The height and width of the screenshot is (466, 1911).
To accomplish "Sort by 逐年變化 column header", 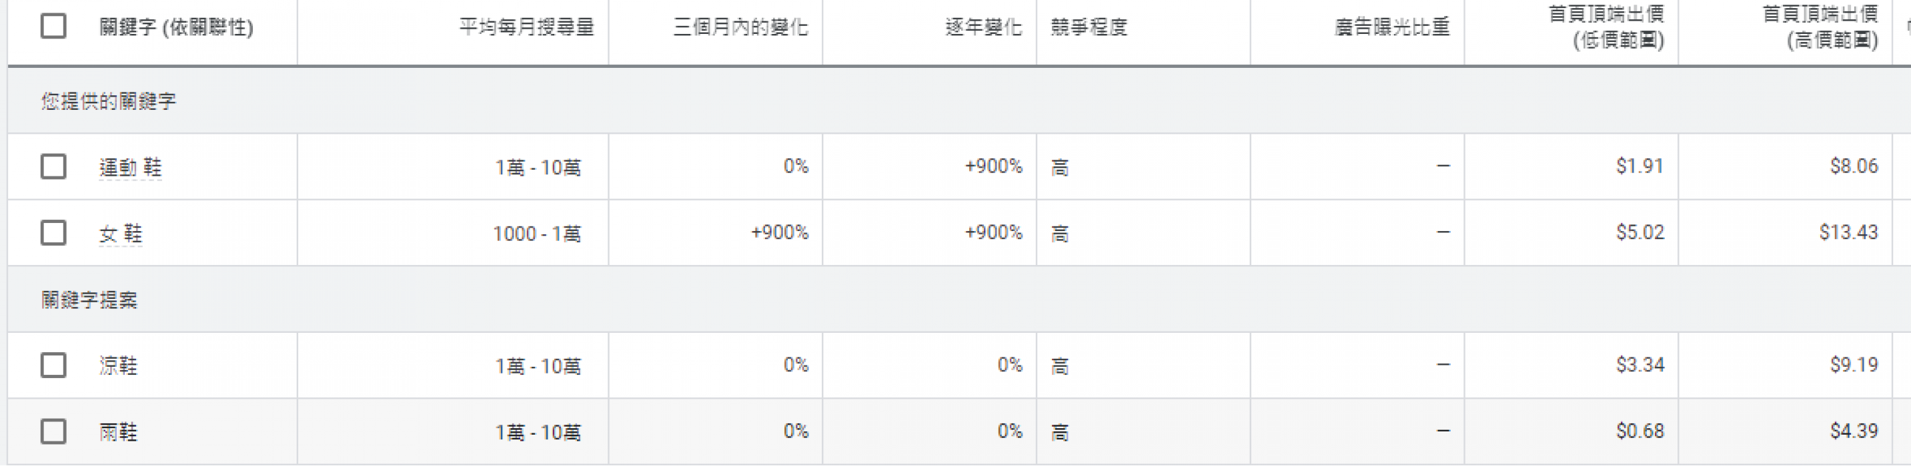I will [984, 27].
